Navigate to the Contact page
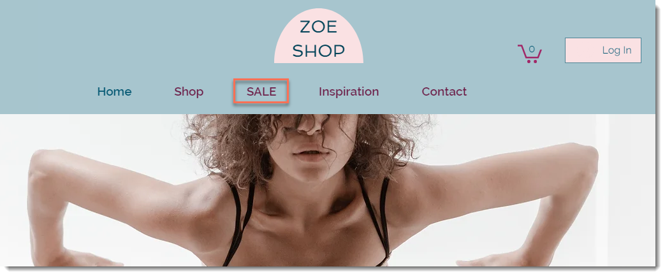 [x=444, y=92]
